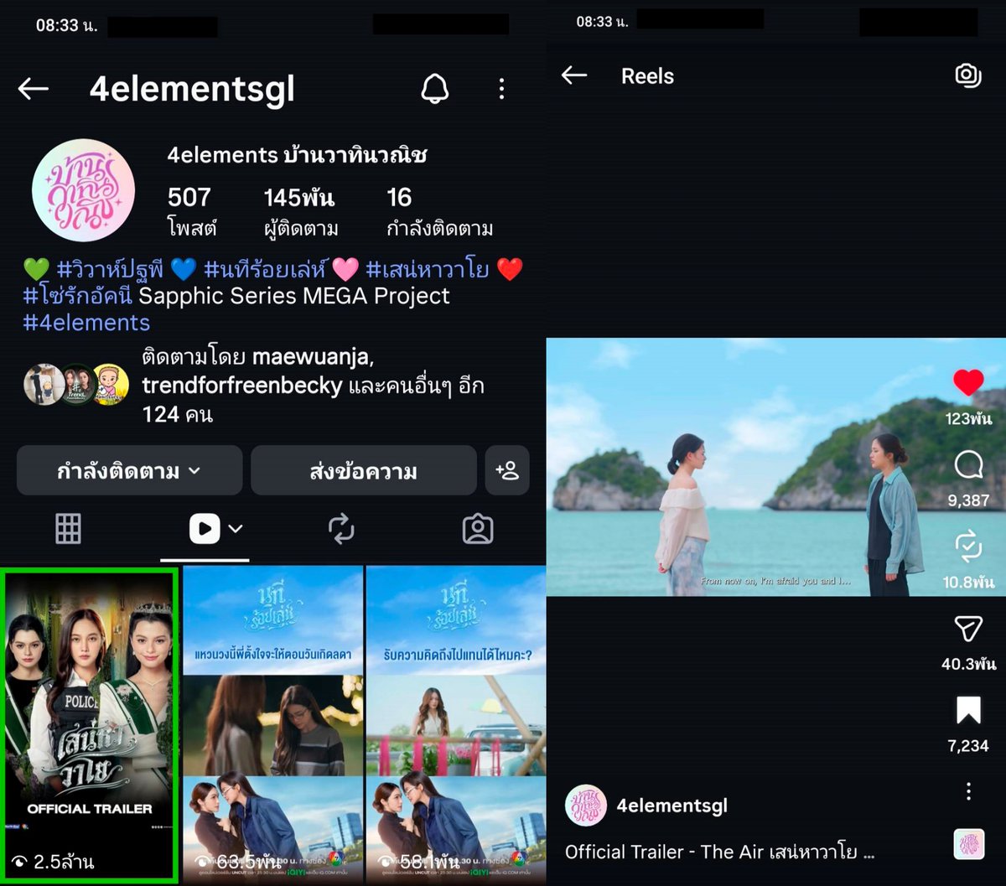Tap the 2.5ล้าน views count on trailer

[x=54, y=861]
